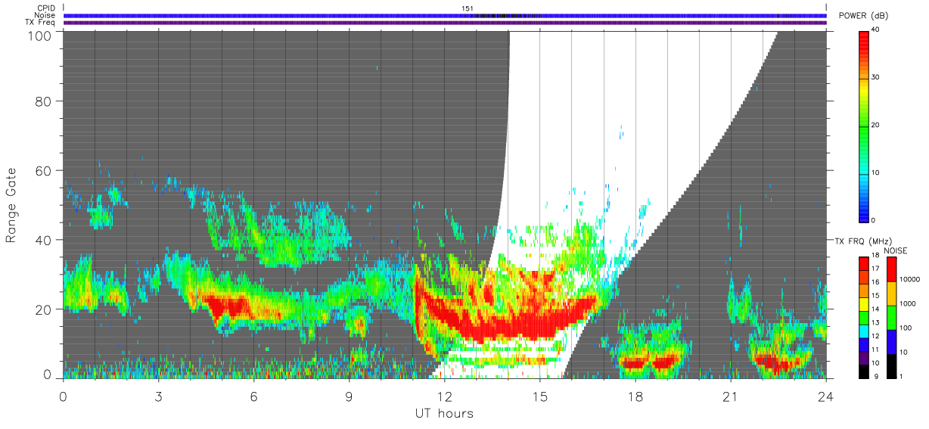Click the Range Gate axis title
The image size is (929, 429).
pyautogui.click(x=11, y=205)
